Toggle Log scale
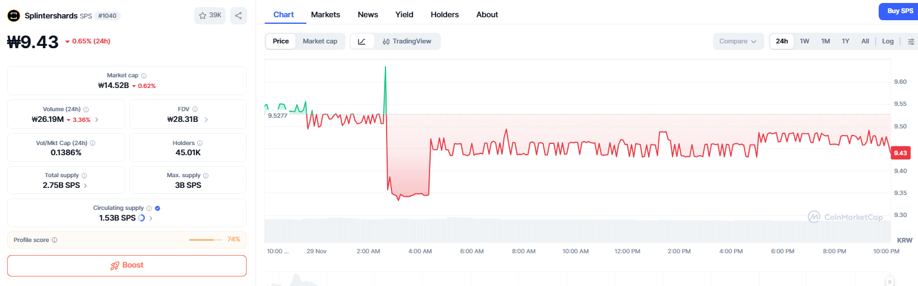 pos(888,41)
